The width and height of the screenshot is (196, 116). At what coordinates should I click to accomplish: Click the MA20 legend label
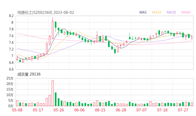171,12
